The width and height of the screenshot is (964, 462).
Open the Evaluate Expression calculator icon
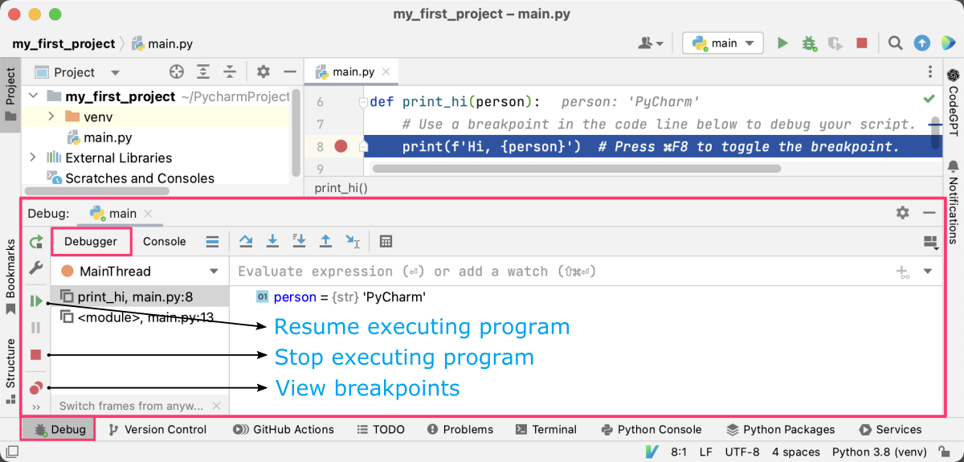tap(386, 241)
